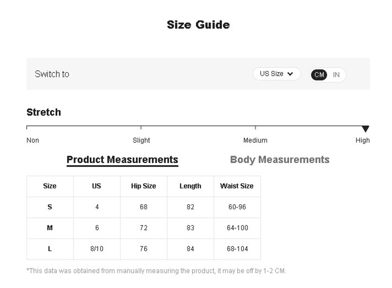Click the US Size chevron arrow

point(290,74)
